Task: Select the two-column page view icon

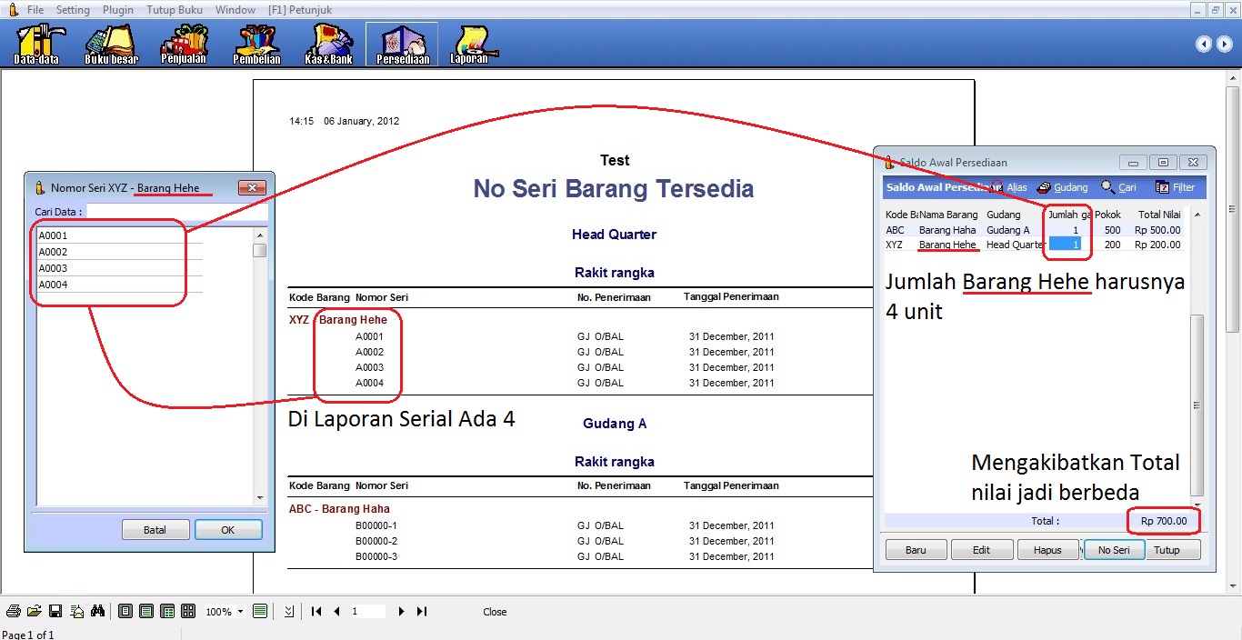Action: coord(167,612)
